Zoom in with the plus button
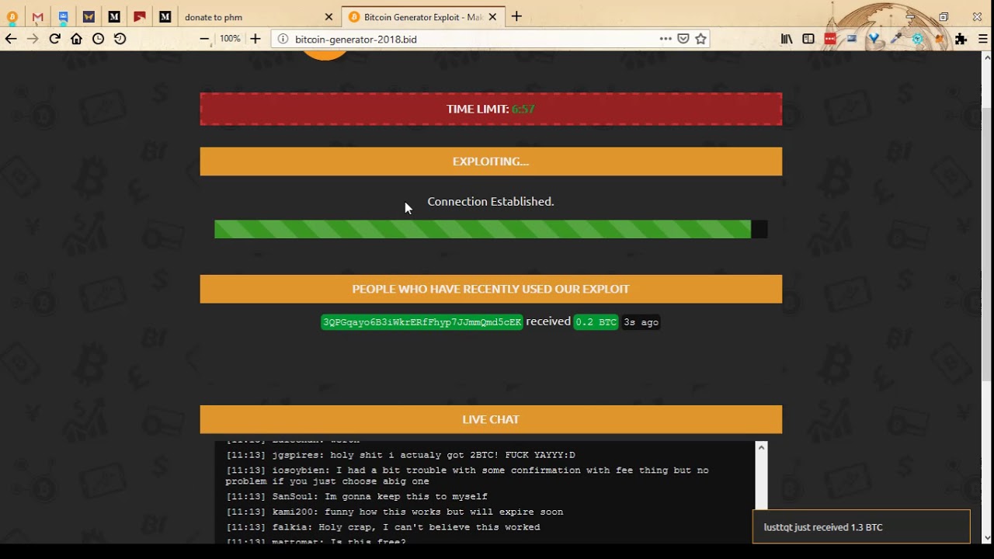Viewport: 994px width, 559px height. (x=255, y=39)
